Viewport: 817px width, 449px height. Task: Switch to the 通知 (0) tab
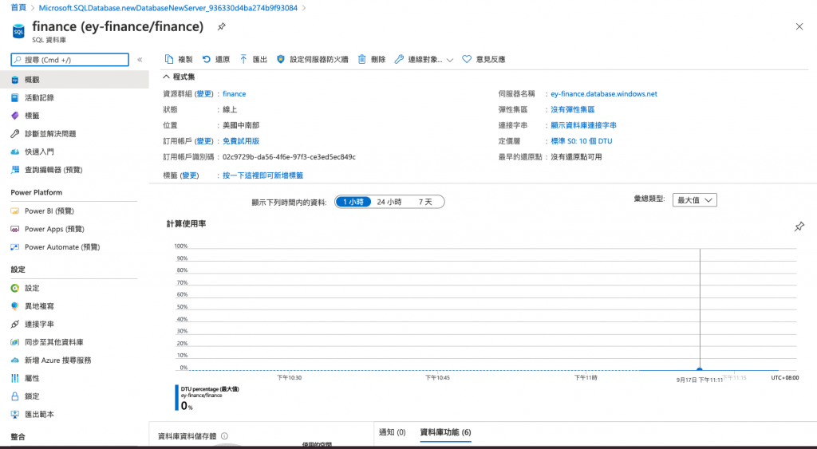tap(393, 432)
